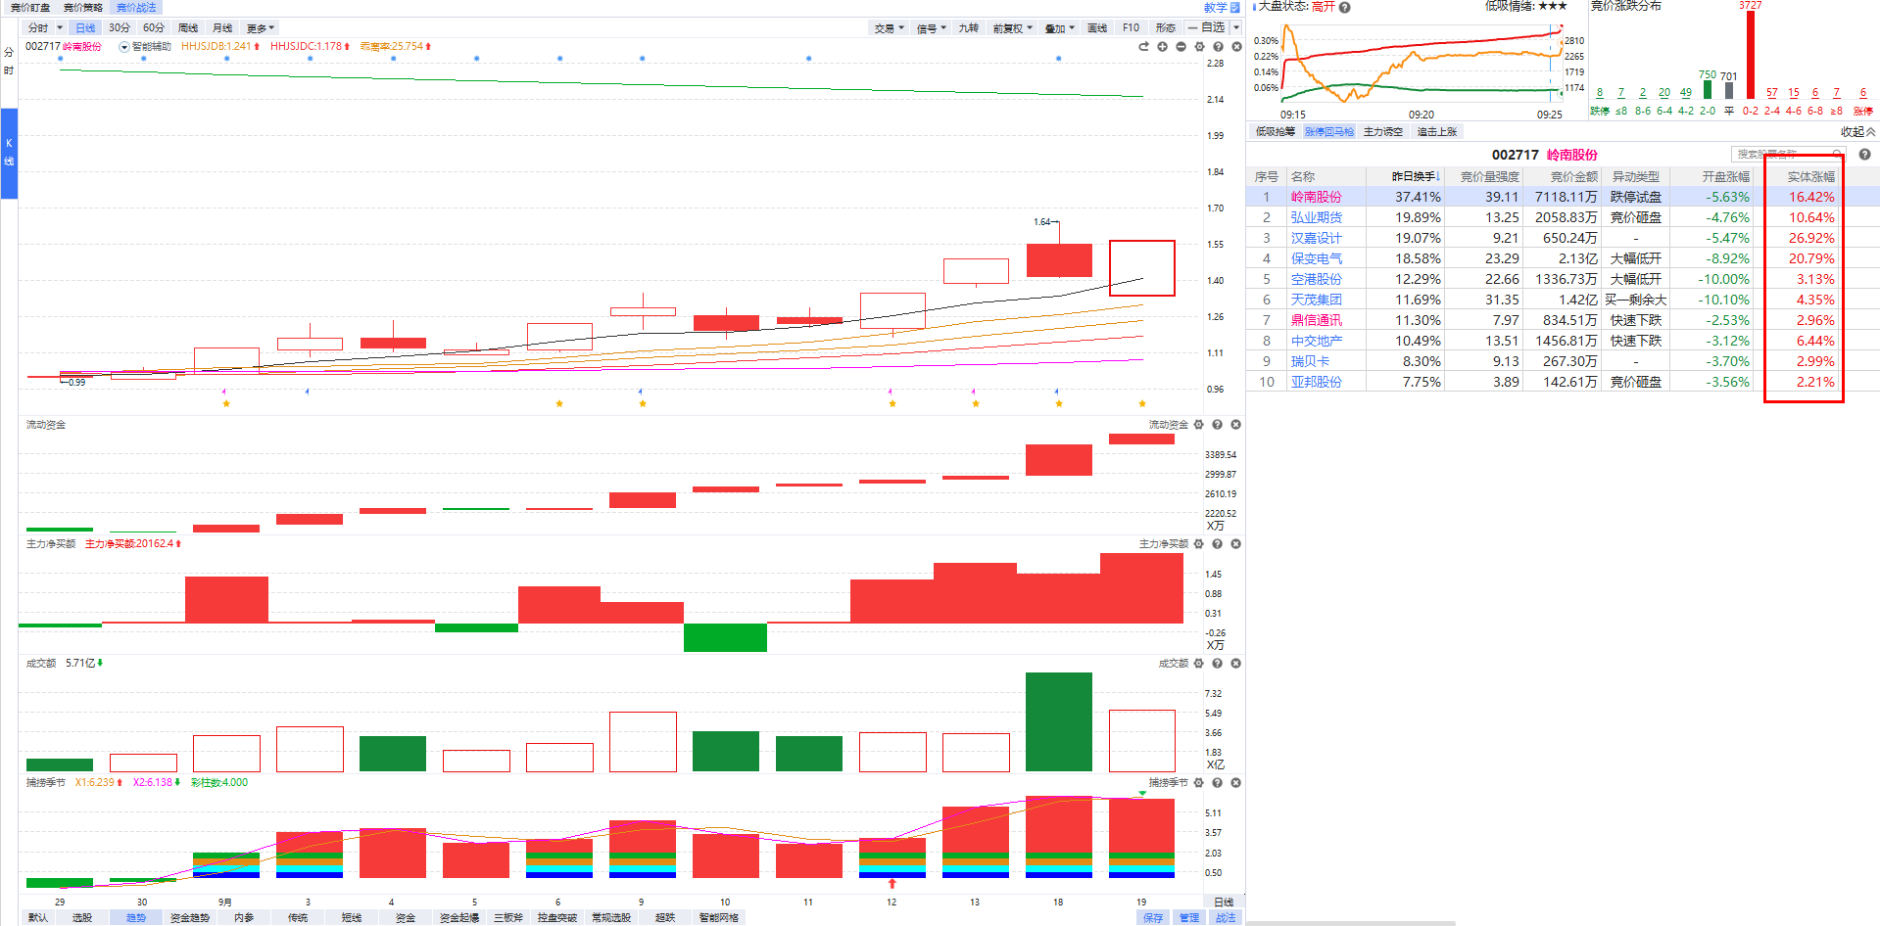The width and height of the screenshot is (1880, 926).
Task: Zoom out chart with minus icon
Action: [x=1181, y=47]
